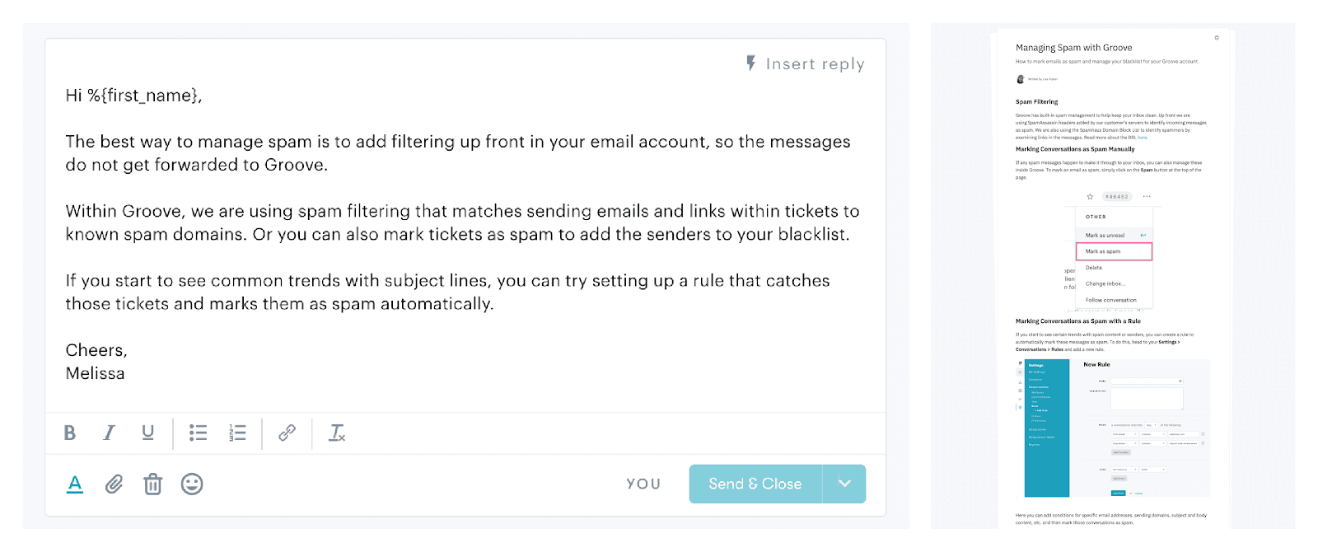Clear formatting with the remove-formatting icon
Viewport: 1318px width, 552px height.
tap(337, 433)
